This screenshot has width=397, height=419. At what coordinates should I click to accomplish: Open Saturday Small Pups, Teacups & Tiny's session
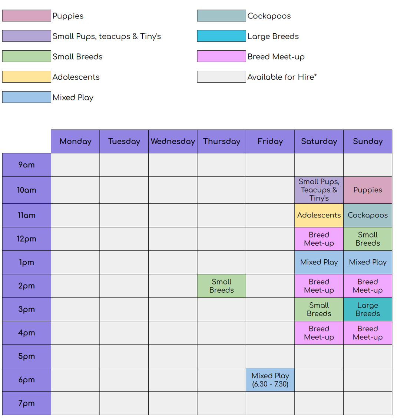[x=319, y=190]
